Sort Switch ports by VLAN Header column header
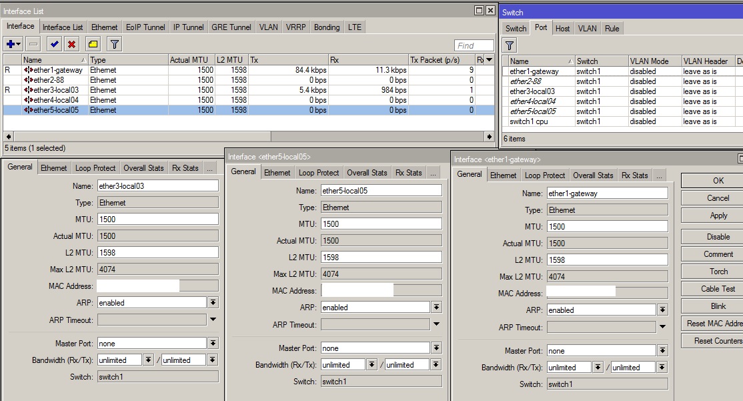Image resolution: width=743 pixels, height=401 pixels. pyautogui.click(x=708, y=61)
